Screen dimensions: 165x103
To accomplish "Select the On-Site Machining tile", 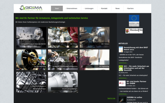I will pos(31,60).
